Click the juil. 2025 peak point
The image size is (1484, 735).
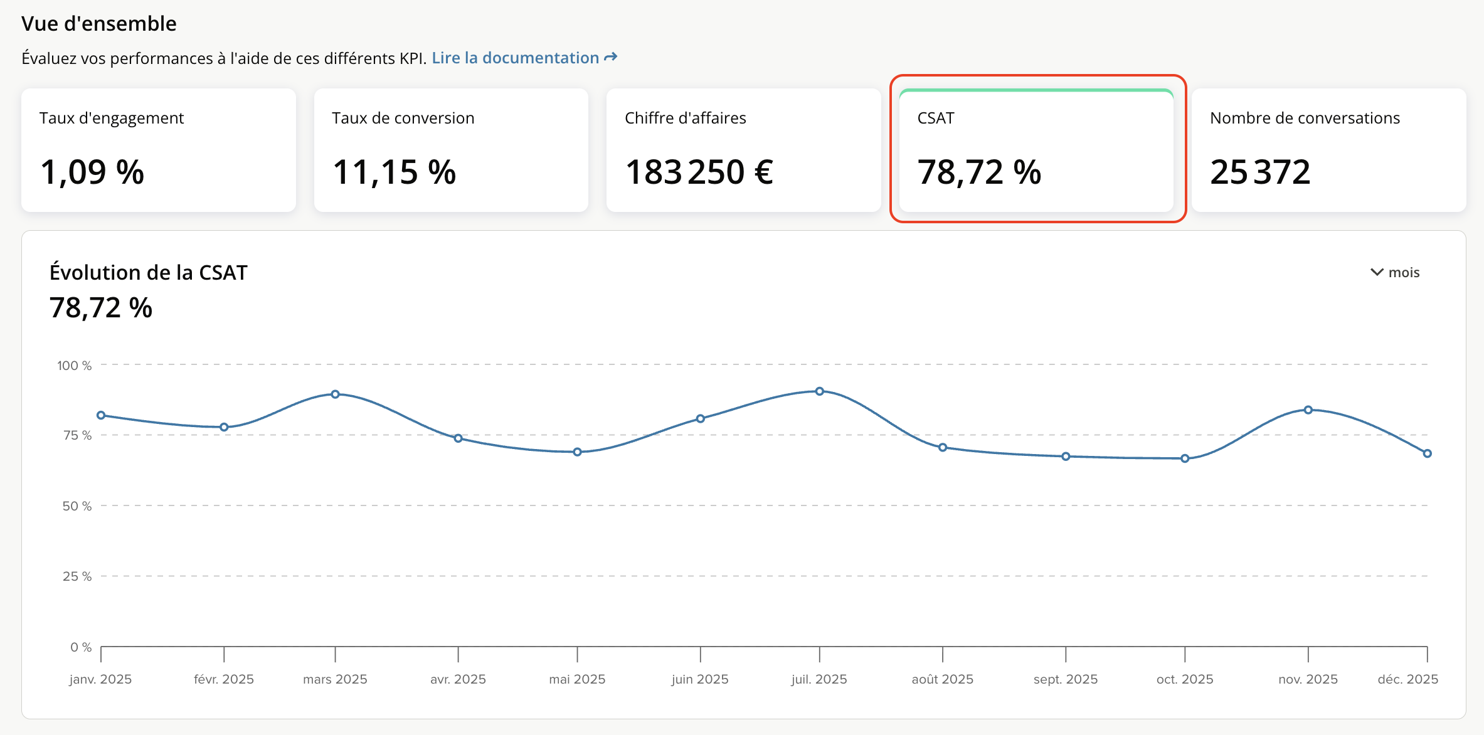820,391
